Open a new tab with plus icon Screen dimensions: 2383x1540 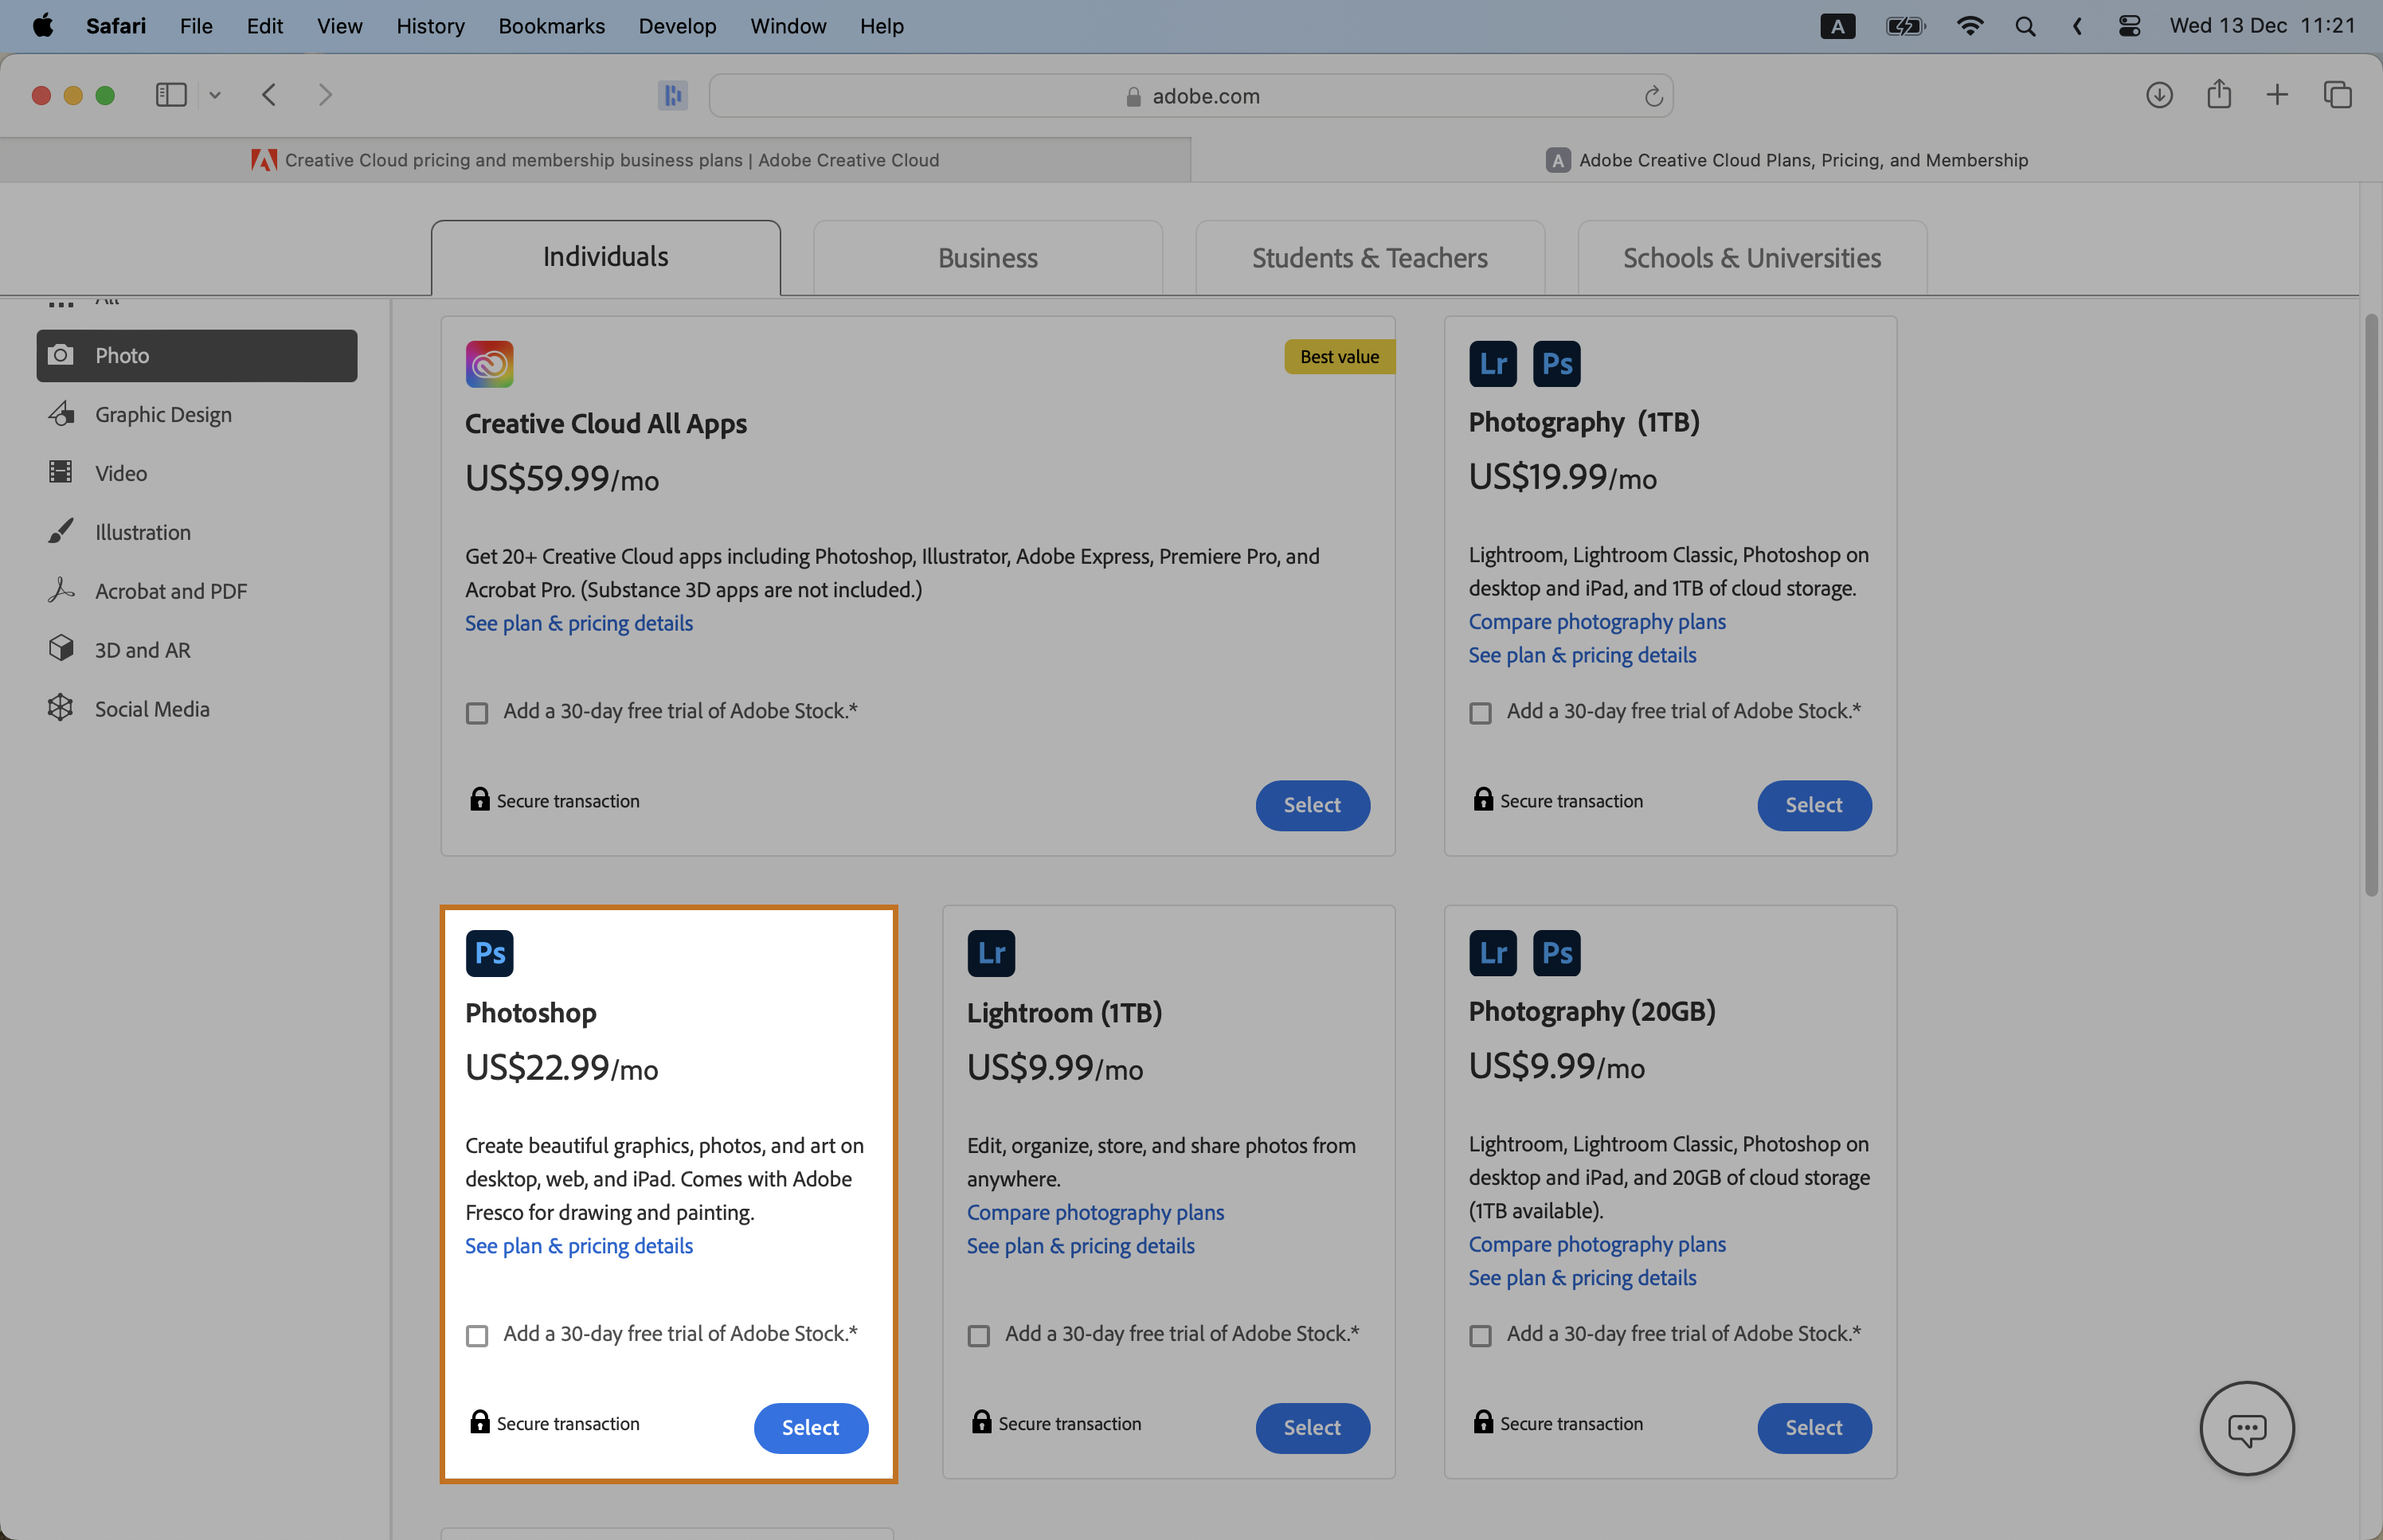(2277, 95)
